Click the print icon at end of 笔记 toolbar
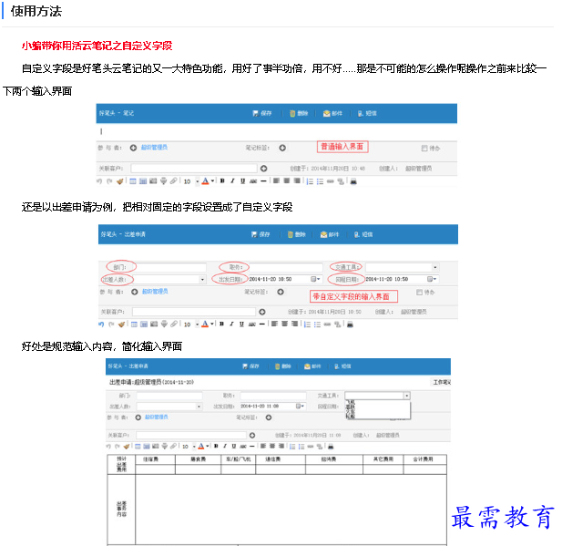Viewport: 562px width, 546px height. coord(353,181)
